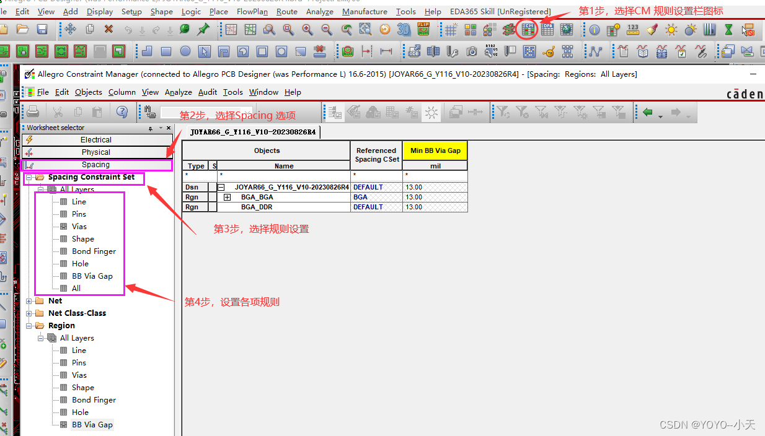Open Constraint Manager help via question mark icon
This screenshot has height=436, width=765.
[122, 112]
